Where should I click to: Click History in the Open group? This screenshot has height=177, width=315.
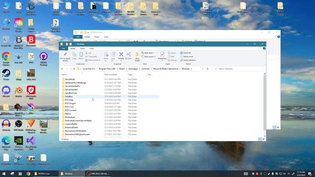point(172,60)
